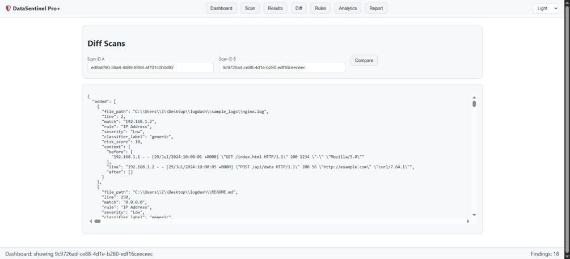Open the Rules section
This screenshot has width=570, height=259.
pyautogui.click(x=320, y=9)
